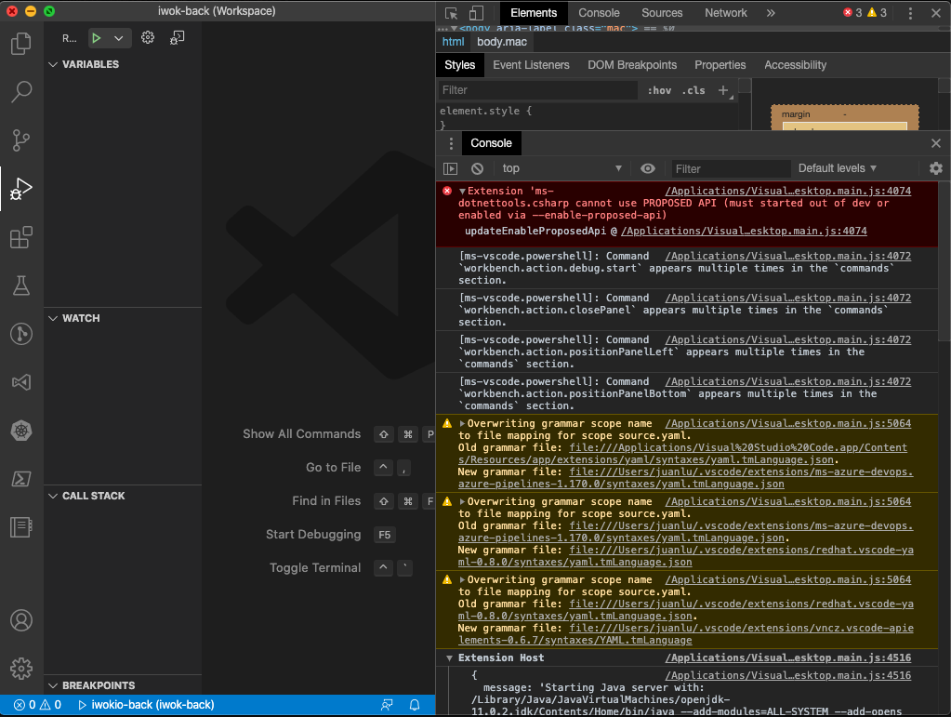The image size is (951, 717).
Task: Open redhat yaml.tmLanguage.json new grammar link
Action: click(x=685, y=556)
